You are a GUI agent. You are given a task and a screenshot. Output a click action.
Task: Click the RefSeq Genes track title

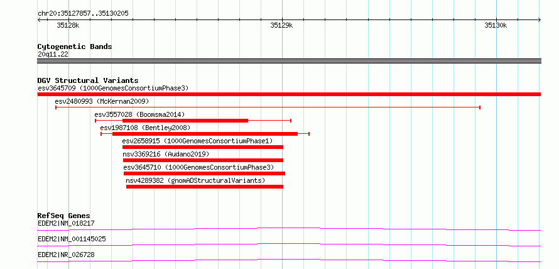64,216
